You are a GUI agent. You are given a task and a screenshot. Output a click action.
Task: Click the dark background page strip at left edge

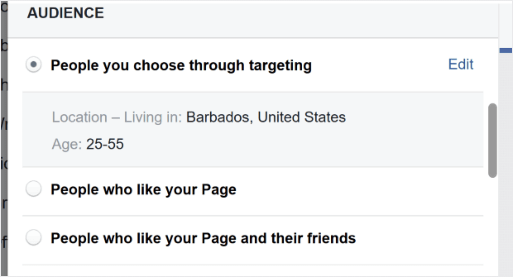click(4, 139)
